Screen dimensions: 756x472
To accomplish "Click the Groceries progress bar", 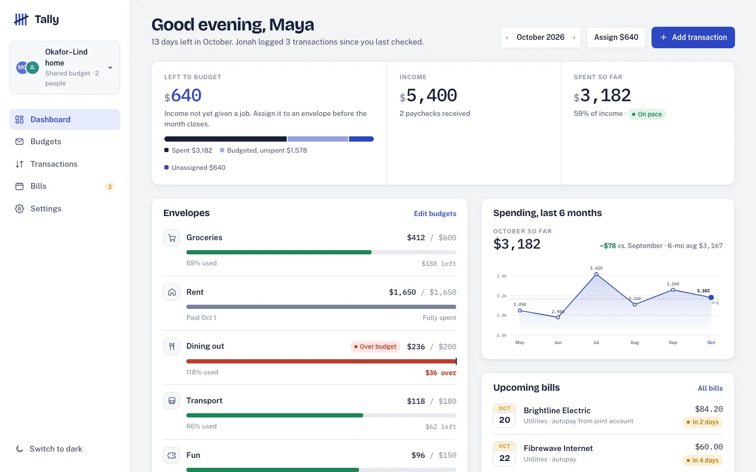I will [321, 252].
